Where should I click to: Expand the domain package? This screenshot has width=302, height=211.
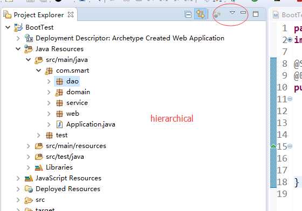click(x=49, y=92)
